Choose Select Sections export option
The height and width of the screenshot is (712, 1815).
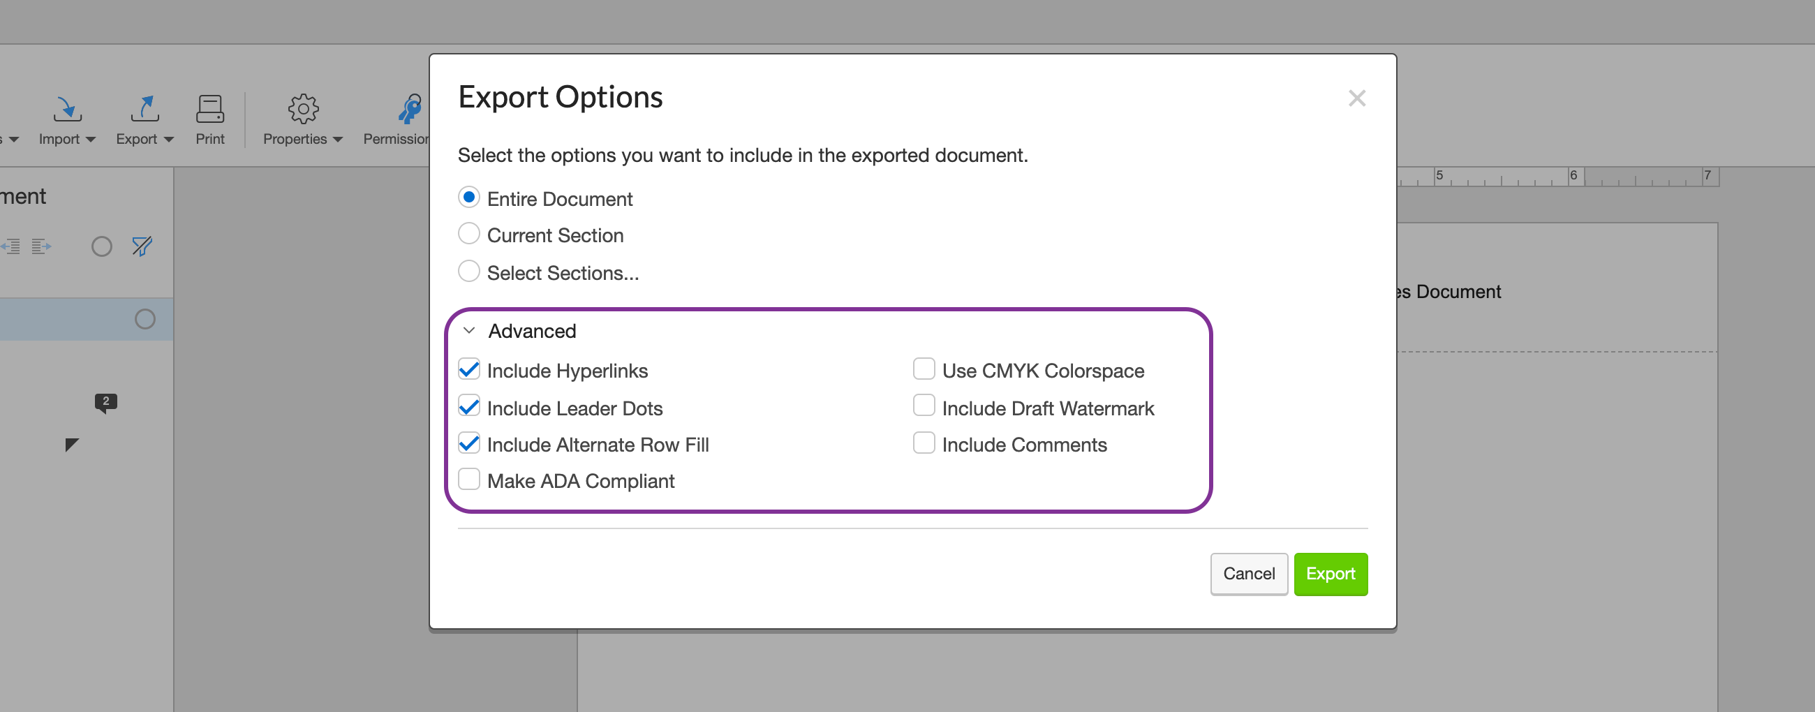468,271
